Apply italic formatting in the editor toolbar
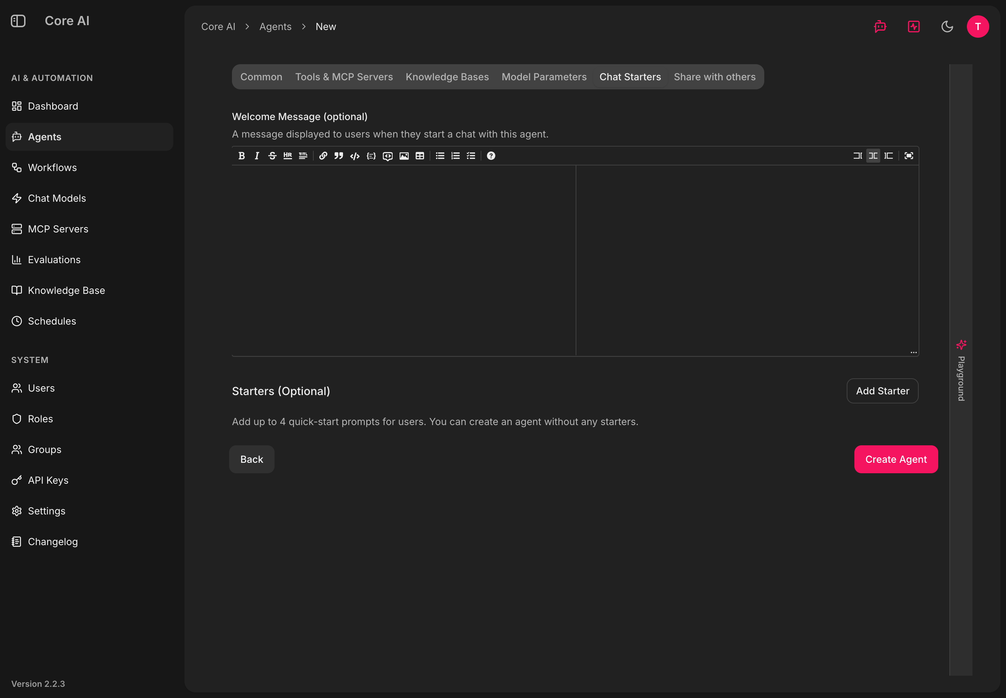1006x698 pixels. coord(256,156)
